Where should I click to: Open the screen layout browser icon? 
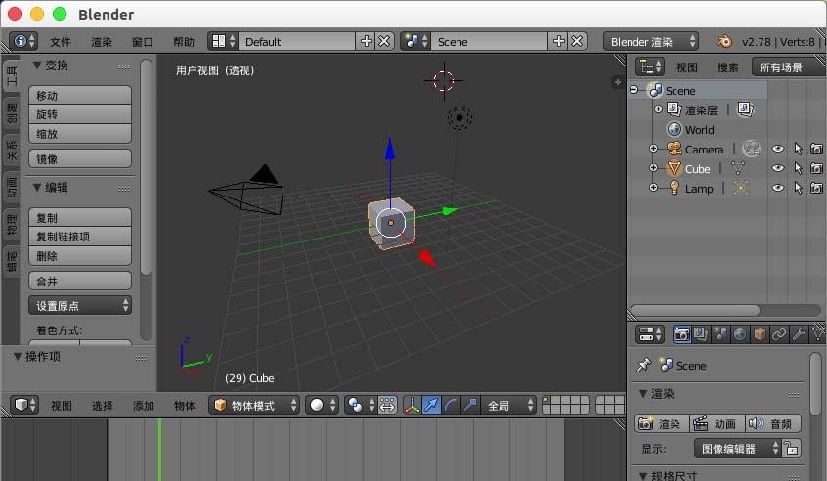pyautogui.click(x=223, y=41)
